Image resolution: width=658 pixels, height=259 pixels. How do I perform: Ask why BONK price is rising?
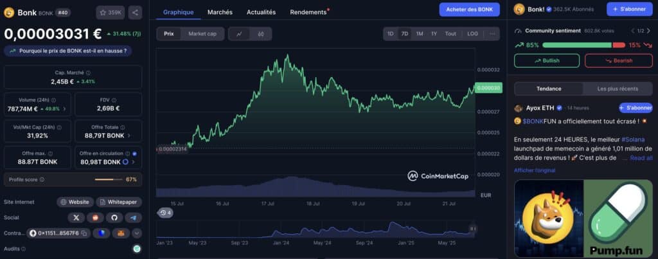pyautogui.click(x=68, y=51)
